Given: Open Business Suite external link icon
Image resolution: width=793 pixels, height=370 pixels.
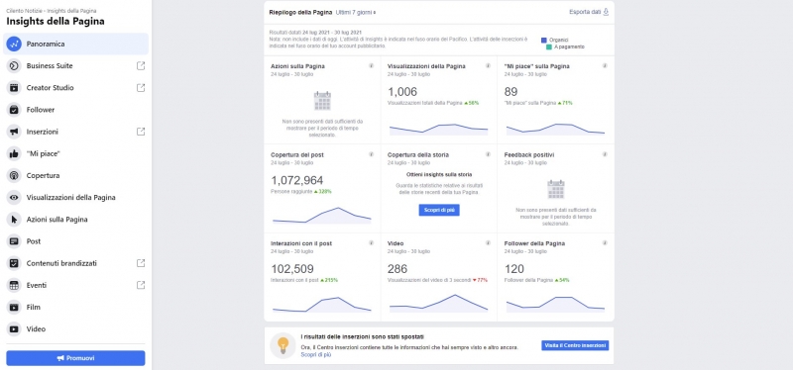Looking at the screenshot, I should tap(141, 65).
